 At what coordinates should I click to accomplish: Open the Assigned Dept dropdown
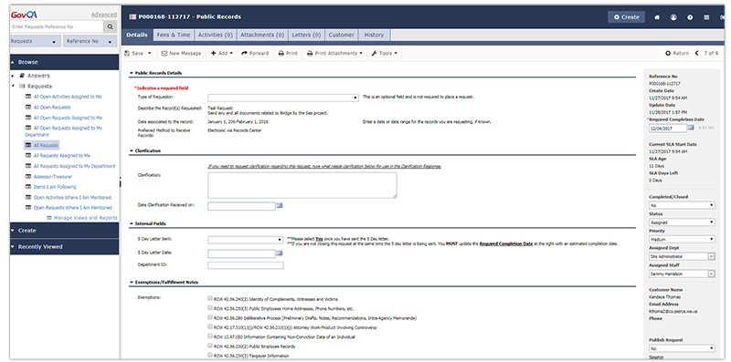682,256
